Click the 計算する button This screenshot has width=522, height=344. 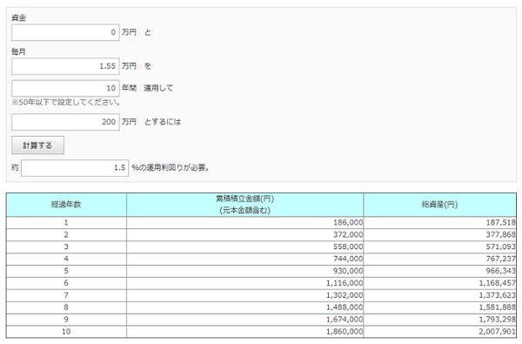[37, 145]
